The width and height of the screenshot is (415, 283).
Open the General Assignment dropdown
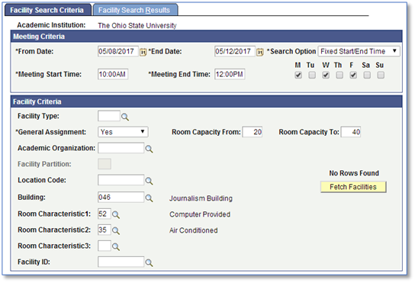click(x=123, y=132)
